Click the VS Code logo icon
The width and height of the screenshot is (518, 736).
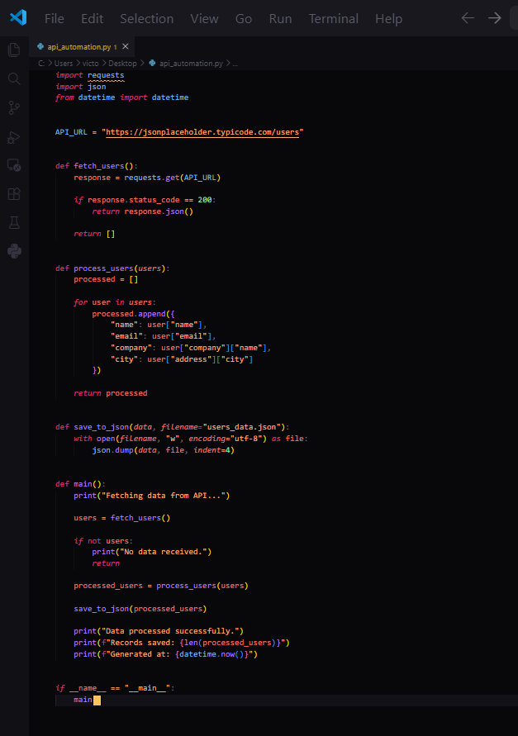(18, 18)
